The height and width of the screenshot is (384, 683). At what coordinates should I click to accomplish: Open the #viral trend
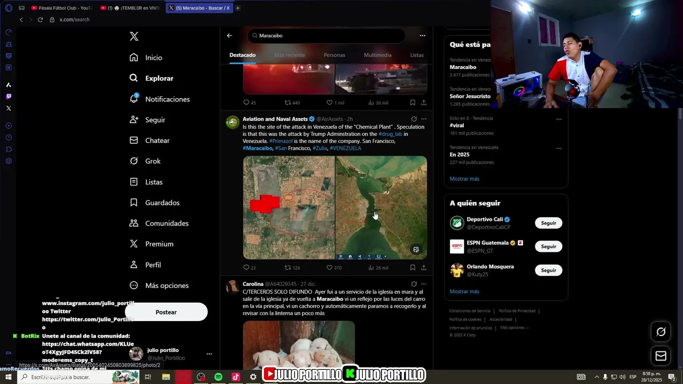457,125
